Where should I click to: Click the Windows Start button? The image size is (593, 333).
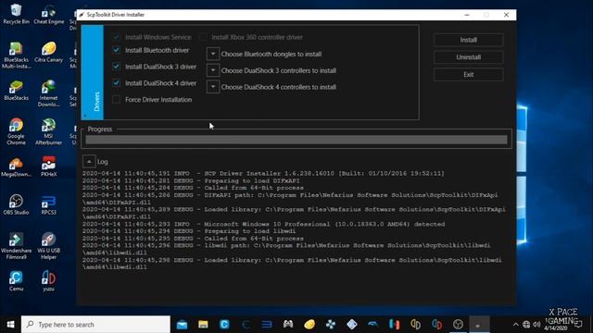coord(10,325)
